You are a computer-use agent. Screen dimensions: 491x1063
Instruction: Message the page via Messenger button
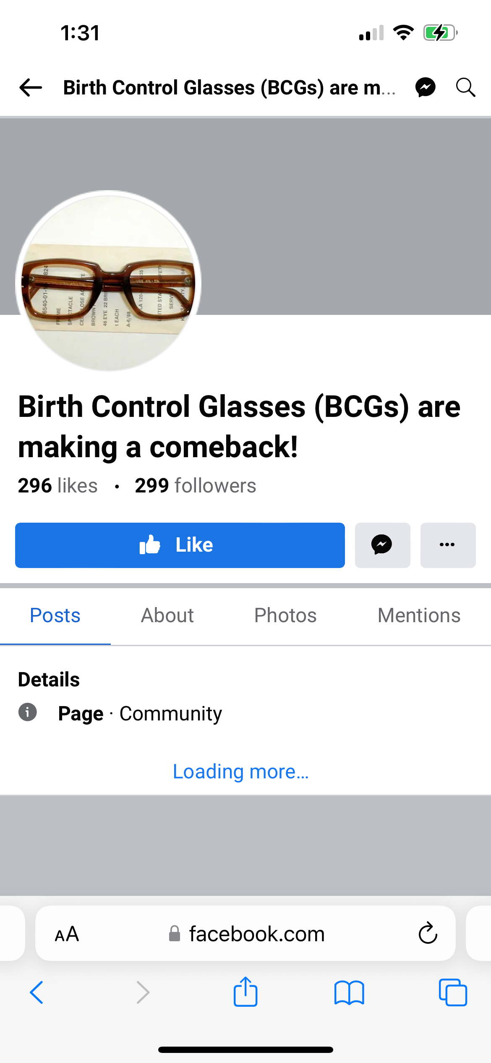[x=382, y=545]
